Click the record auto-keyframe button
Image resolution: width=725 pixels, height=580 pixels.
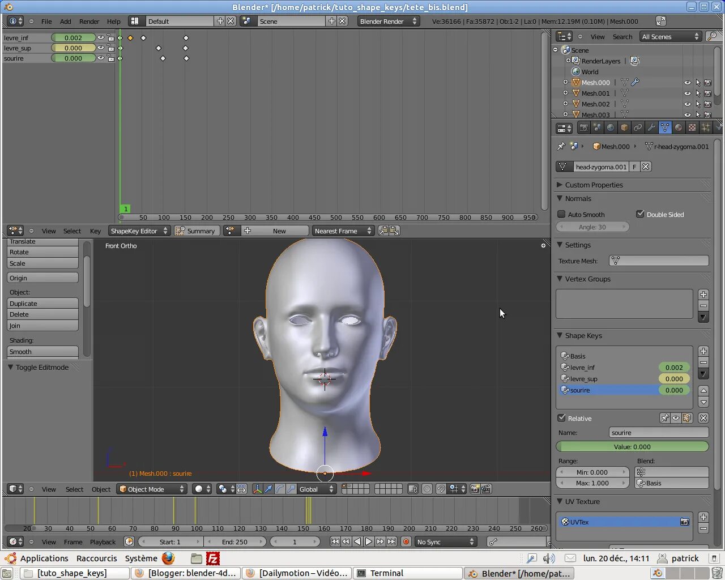[x=406, y=541]
